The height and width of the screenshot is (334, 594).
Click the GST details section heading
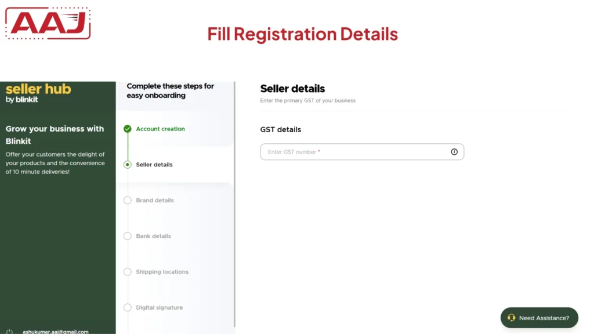click(280, 129)
